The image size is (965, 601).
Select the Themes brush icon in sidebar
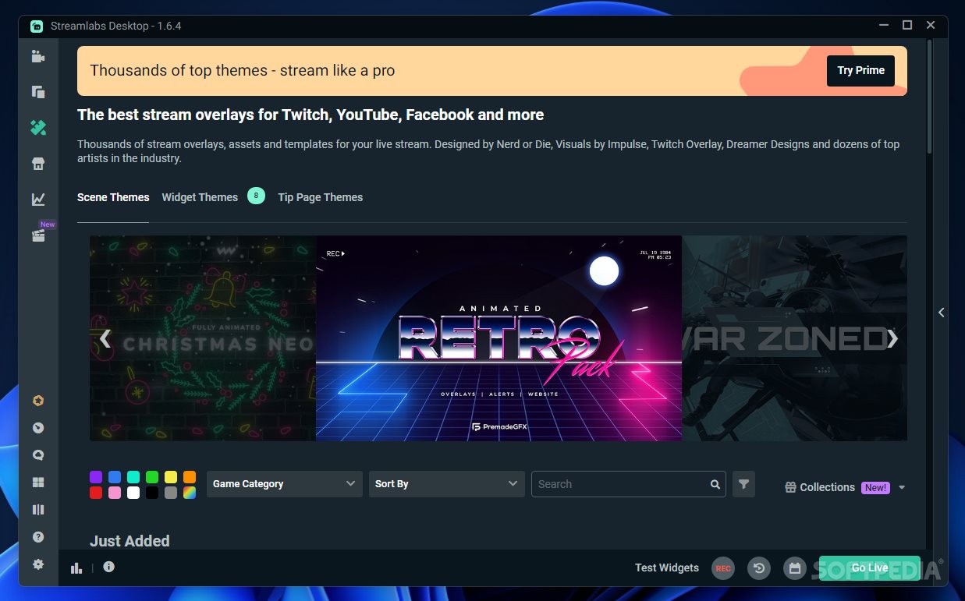tap(37, 127)
